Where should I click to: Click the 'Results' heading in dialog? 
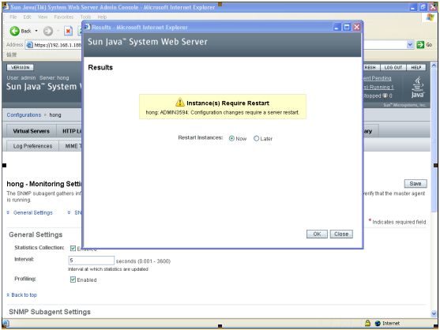[x=100, y=67]
